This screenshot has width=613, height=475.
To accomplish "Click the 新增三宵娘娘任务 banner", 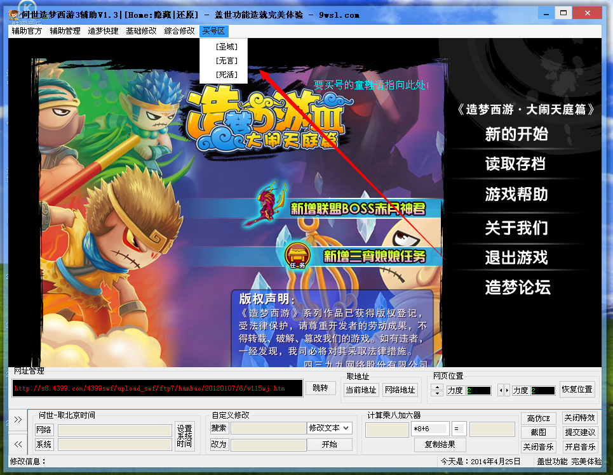I will pyautogui.click(x=374, y=256).
